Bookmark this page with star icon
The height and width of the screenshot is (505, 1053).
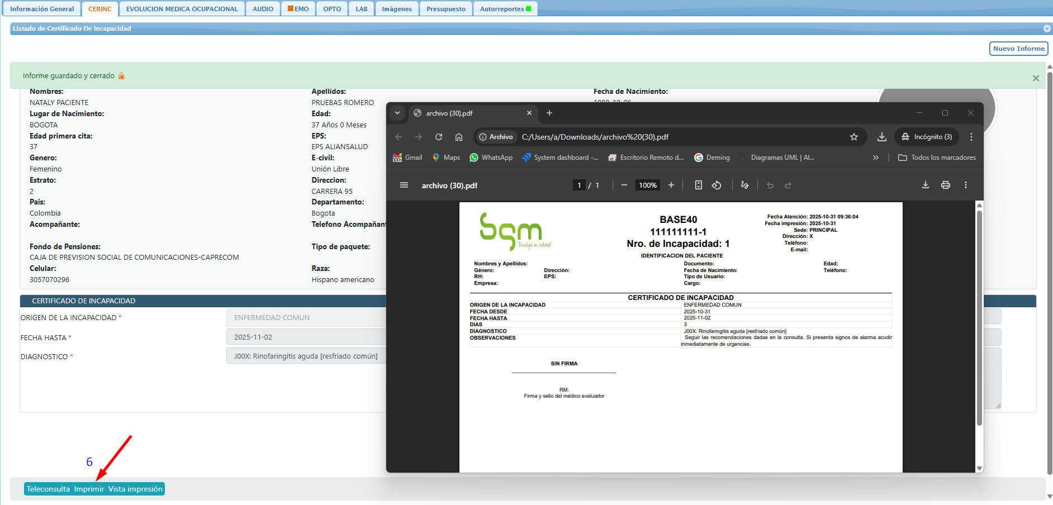point(853,137)
